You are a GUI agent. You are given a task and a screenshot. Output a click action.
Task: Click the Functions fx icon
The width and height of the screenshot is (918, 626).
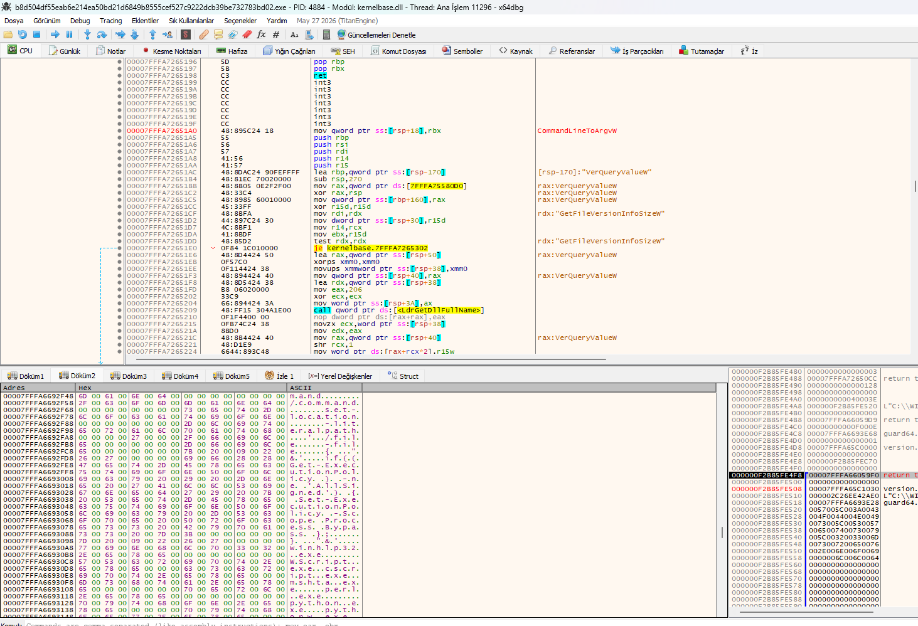pyautogui.click(x=262, y=34)
